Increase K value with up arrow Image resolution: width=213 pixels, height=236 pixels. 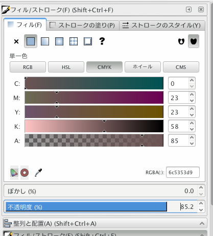pos(192,123)
